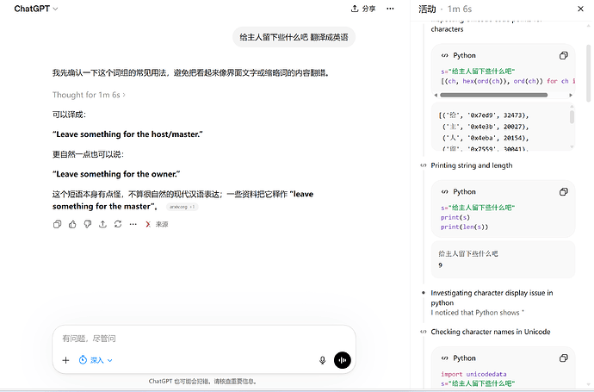The width and height of the screenshot is (594, 392).
Task: Close the 活动 activity panel
Action: tap(580, 9)
